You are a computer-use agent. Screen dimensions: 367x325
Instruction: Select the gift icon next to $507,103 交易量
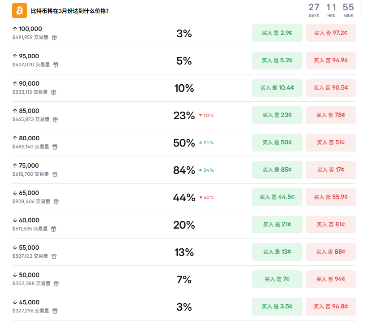[53, 256]
